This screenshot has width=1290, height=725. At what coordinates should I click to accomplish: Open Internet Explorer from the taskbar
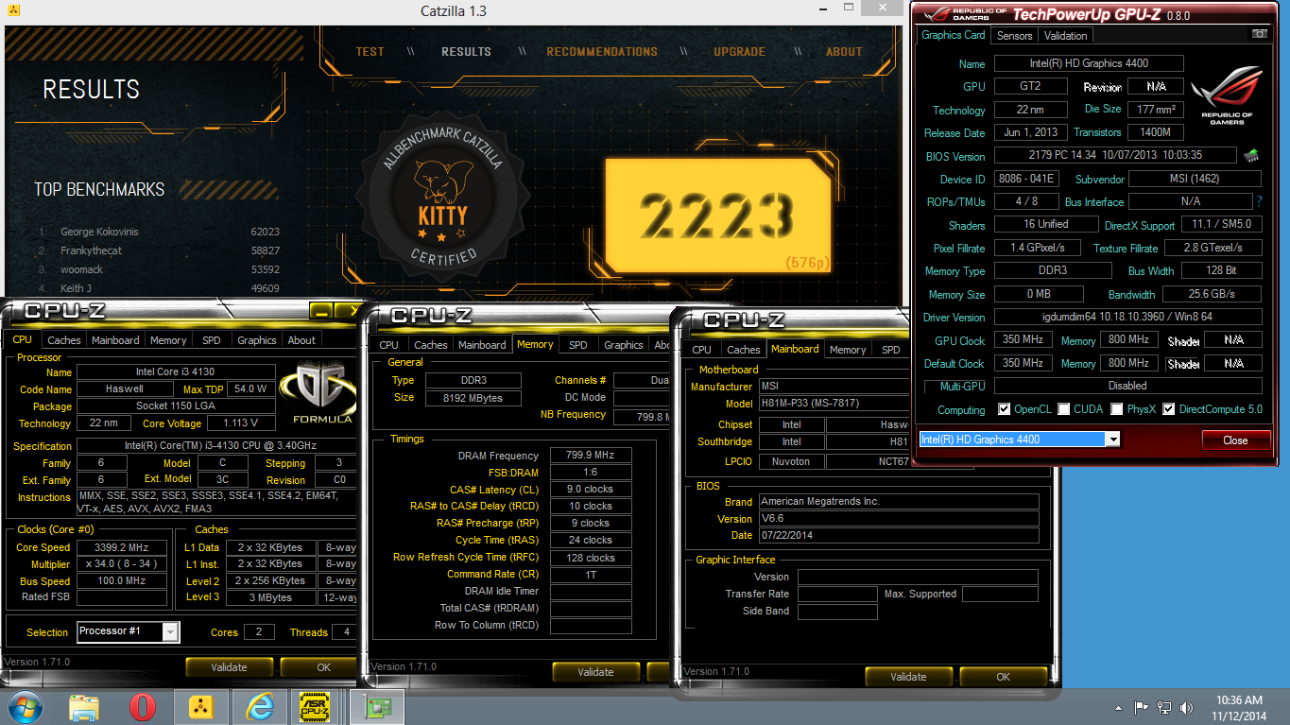click(259, 707)
